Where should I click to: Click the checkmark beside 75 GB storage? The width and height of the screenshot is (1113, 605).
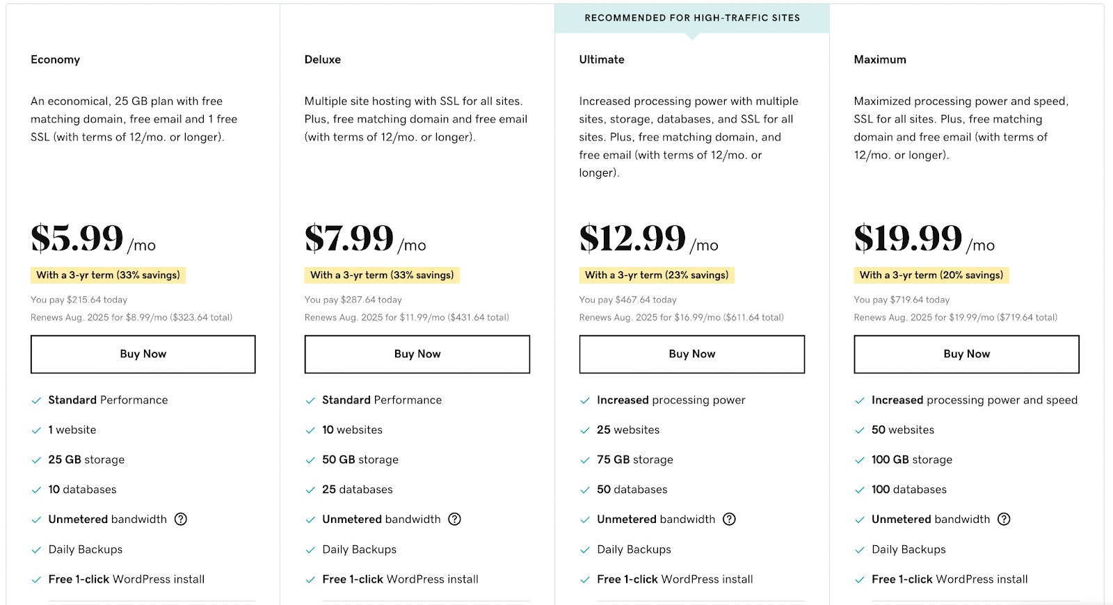pos(584,460)
